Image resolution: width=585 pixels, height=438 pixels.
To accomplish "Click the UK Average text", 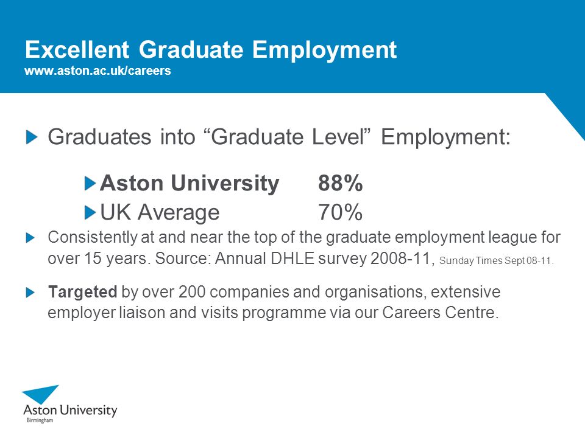I will pos(160,213).
